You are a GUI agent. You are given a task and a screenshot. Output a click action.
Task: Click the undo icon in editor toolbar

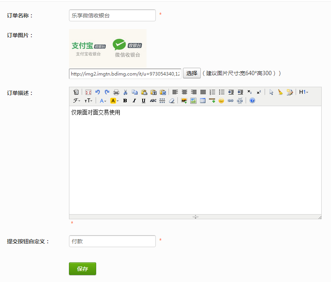98,92
